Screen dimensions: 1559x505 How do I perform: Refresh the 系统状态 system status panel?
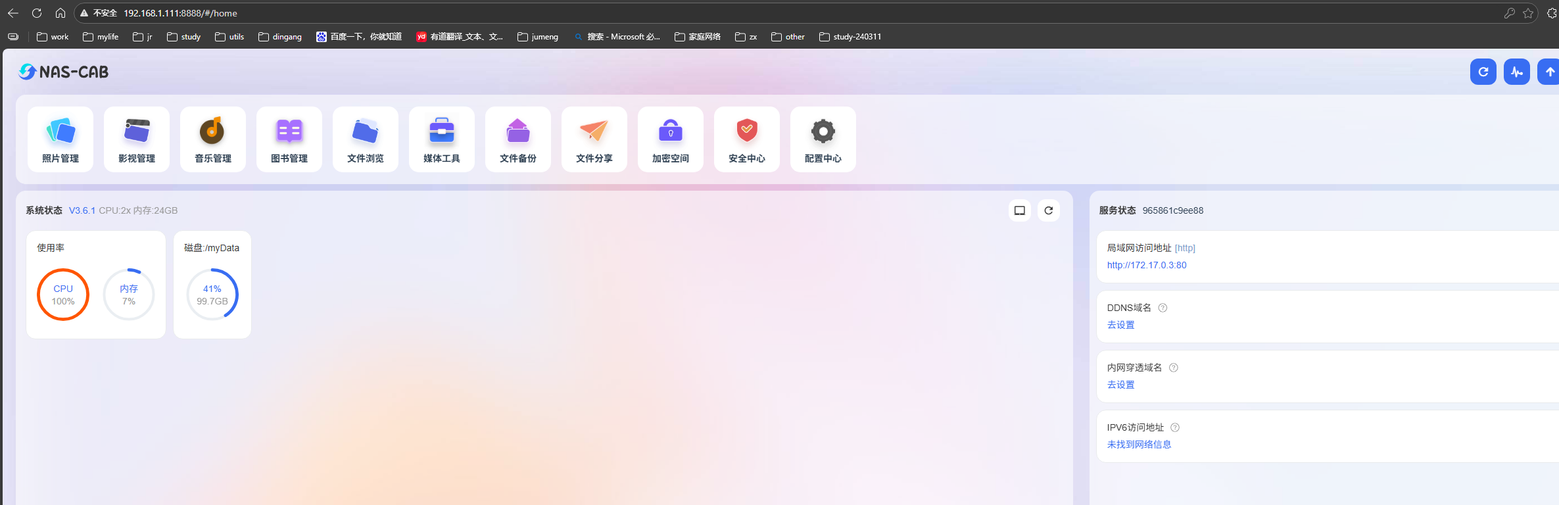pyautogui.click(x=1048, y=210)
